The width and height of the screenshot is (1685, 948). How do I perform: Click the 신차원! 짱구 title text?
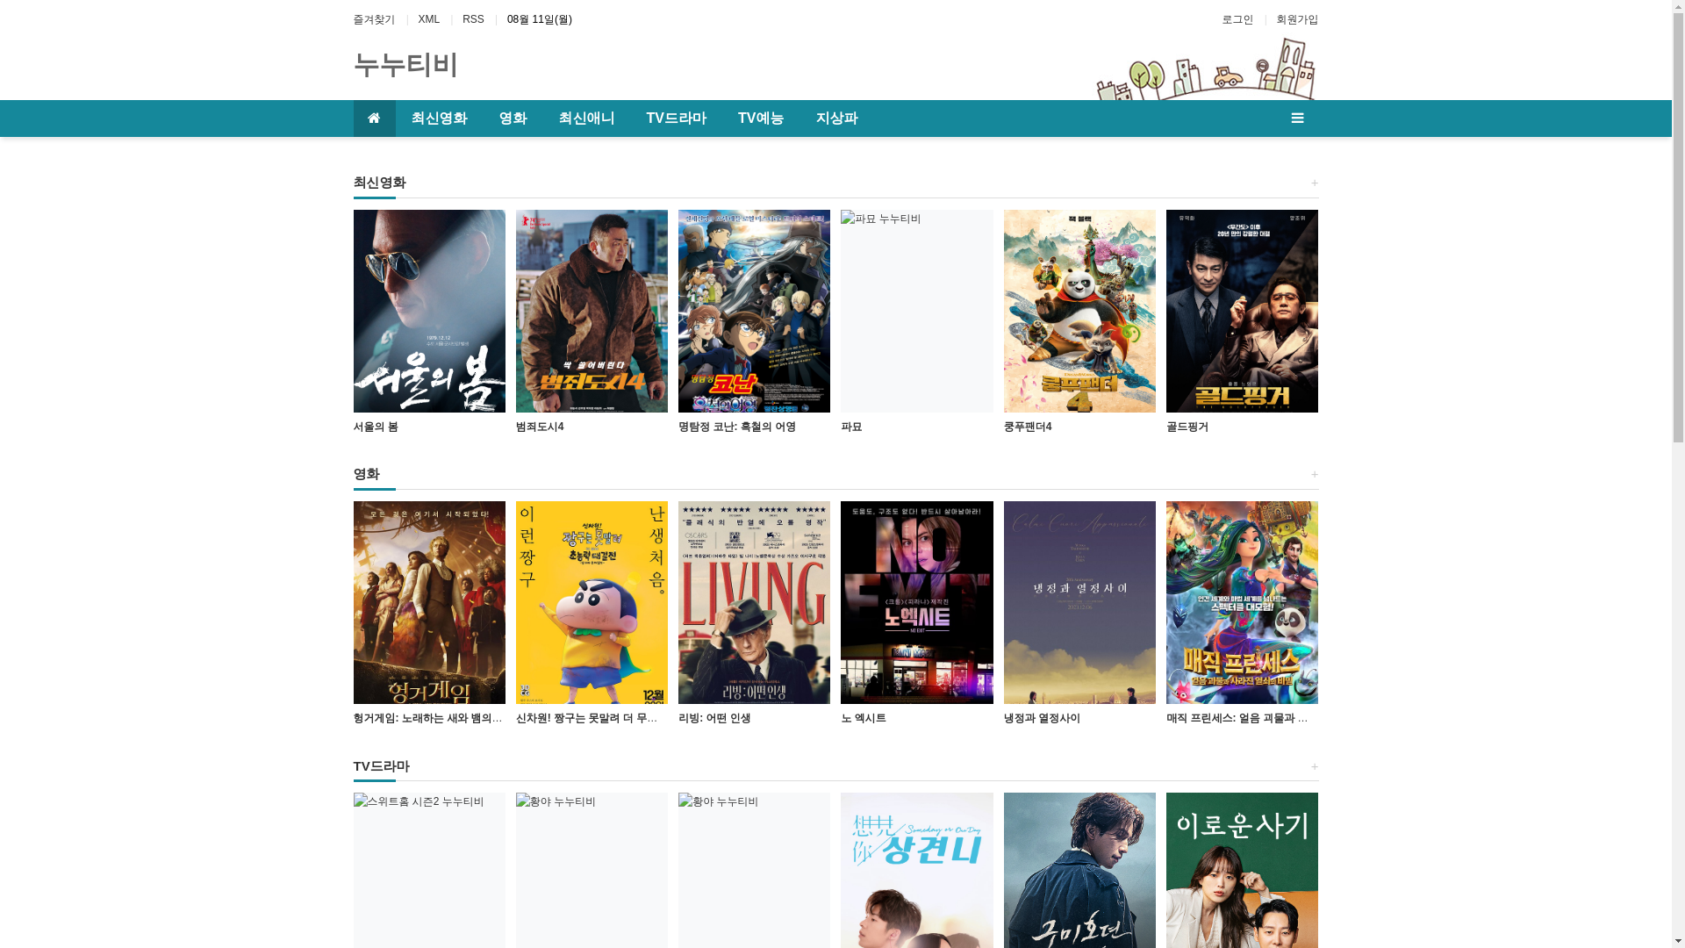point(587,718)
